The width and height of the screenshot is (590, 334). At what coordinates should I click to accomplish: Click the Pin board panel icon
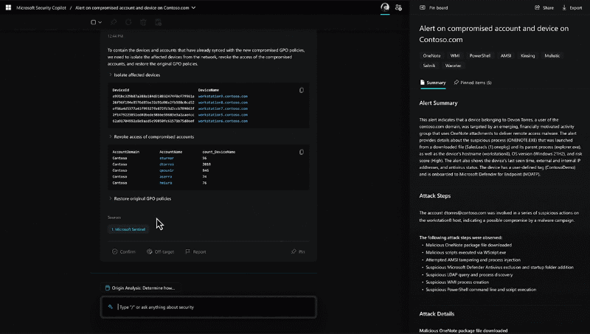click(412, 7)
